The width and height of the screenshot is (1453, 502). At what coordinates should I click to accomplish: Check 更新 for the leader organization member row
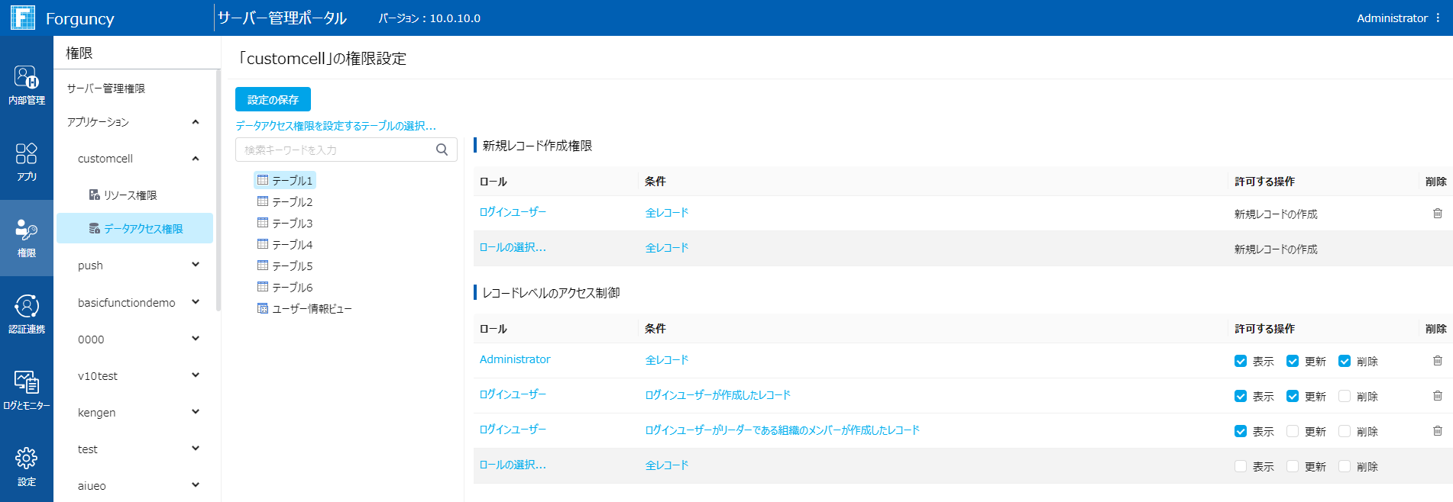coord(1293,431)
